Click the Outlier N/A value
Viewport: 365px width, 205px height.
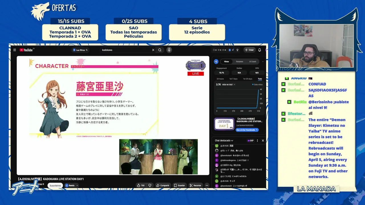pyautogui.click(x=239, y=73)
